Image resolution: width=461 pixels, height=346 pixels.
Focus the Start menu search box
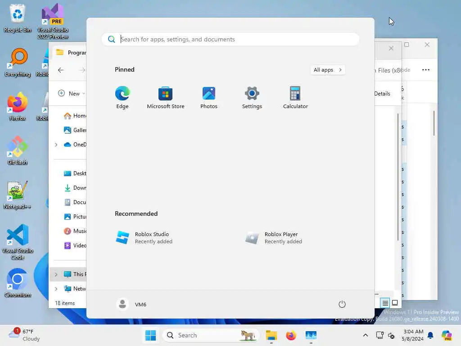pyautogui.click(x=230, y=39)
